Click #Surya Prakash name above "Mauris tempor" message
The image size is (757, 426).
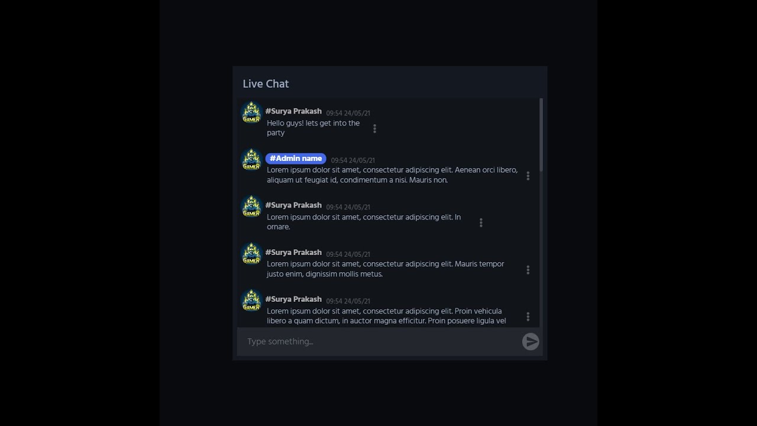pyautogui.click(x=293, y=253)
